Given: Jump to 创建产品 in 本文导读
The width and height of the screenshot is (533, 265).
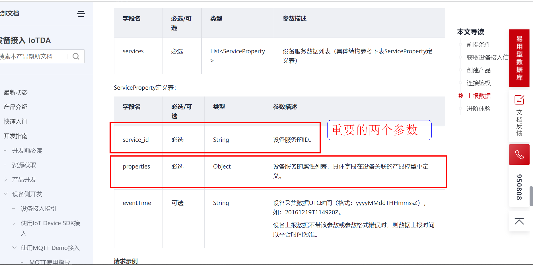Looking at the screenshot, I should point(479,70).
